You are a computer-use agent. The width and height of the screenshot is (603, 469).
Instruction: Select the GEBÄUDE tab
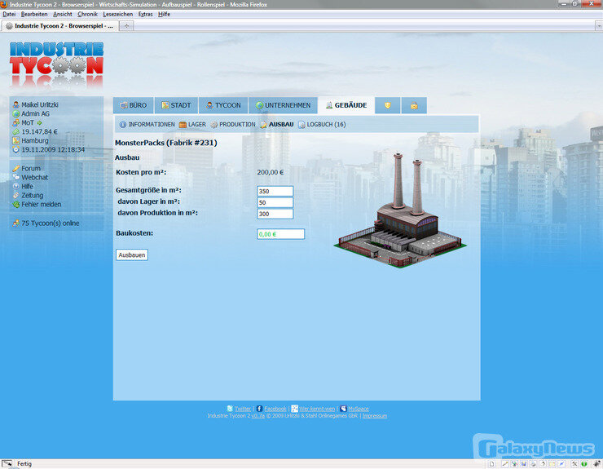coord(346,105)
